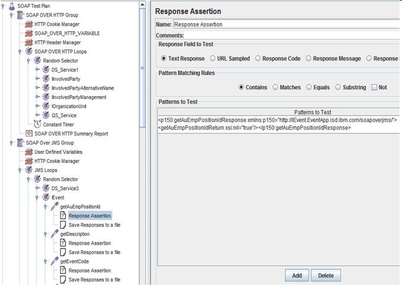
Task: Expand the IInvolvedParty node
Action: (x=37, y=79)
